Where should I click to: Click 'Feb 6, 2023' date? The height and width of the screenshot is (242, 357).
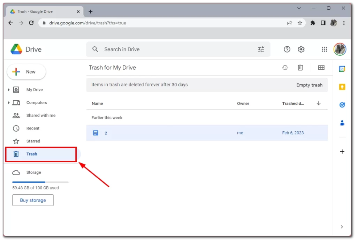tap(293, 133)
